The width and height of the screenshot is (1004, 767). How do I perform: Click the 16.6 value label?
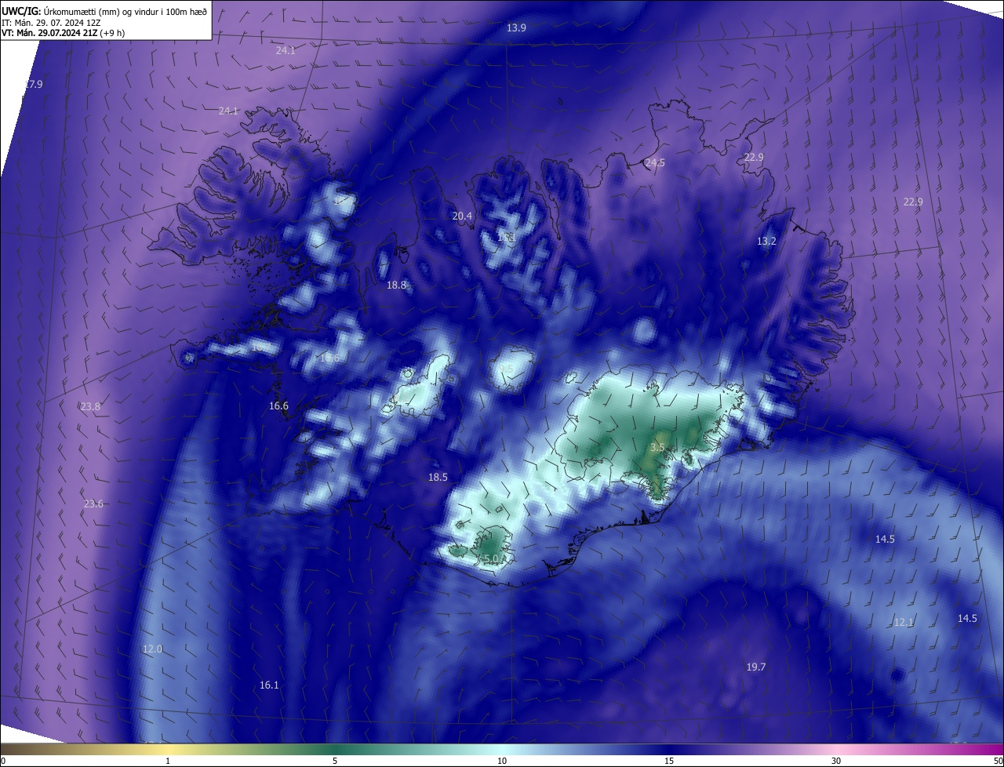278,405
